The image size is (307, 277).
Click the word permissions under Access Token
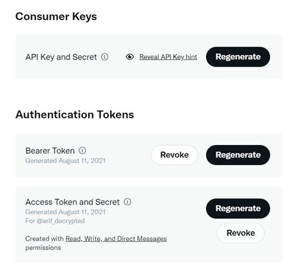pyautogui.click(x=43, y=248)
